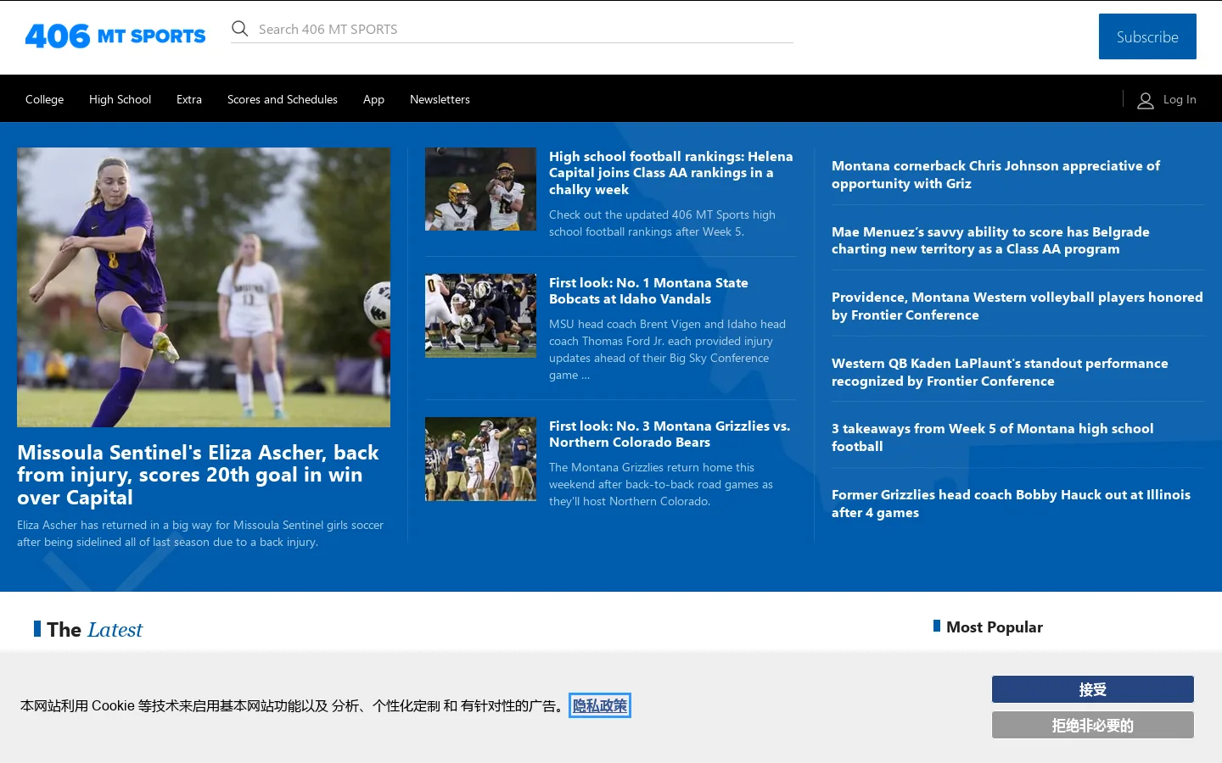
Task: Click the user profile icon near Log In
Action: pos(1146,100)
